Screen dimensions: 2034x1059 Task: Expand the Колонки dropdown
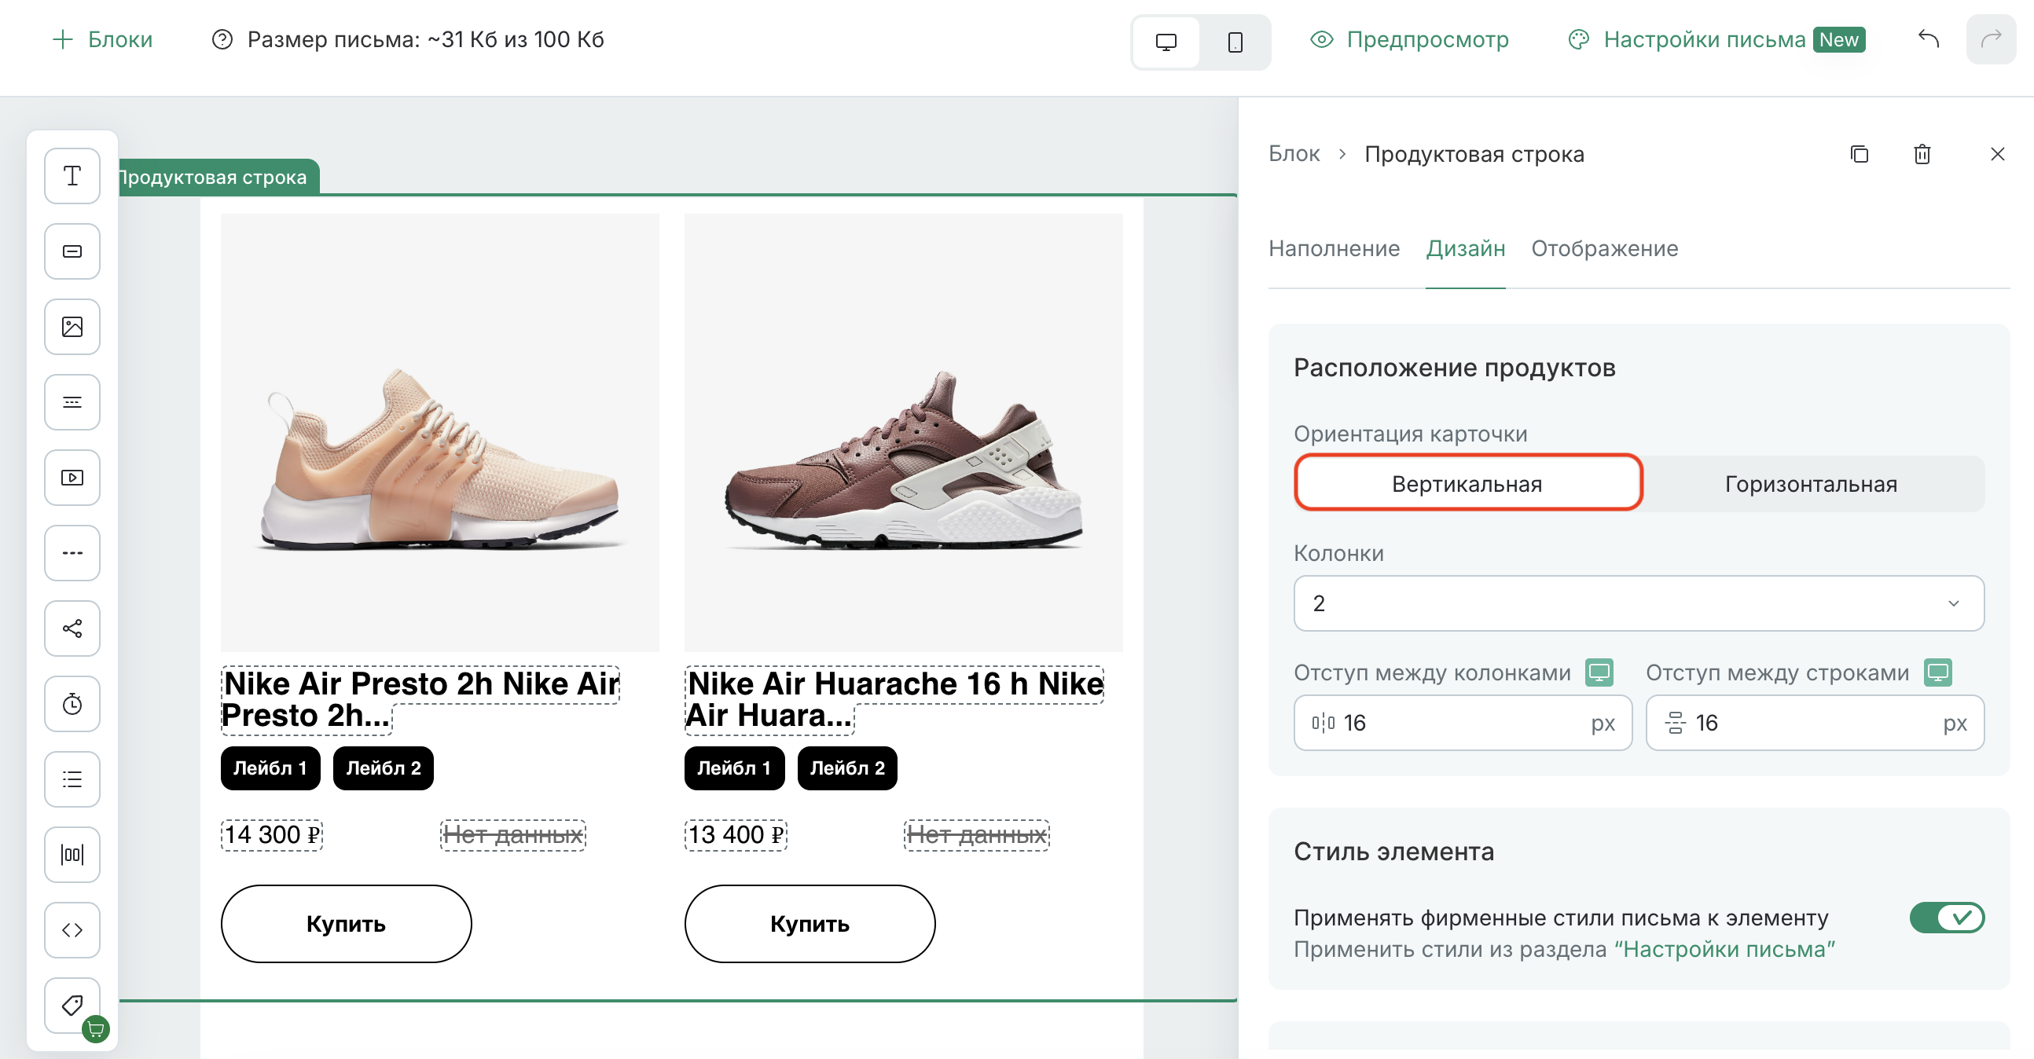coord(1639,603)
